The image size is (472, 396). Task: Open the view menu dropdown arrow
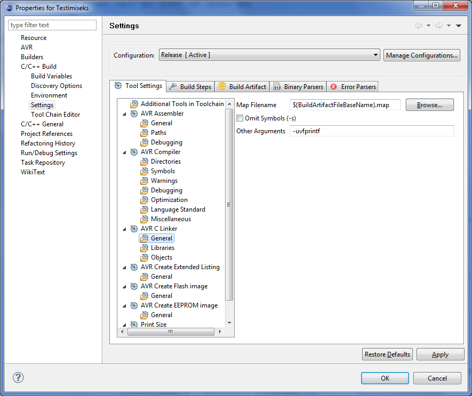click(458, 26)
